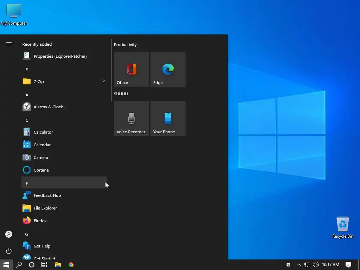The width and height of the screenshot is (360, 270).
Task: Launch Firefox from the app list
Action: [64, 221]
